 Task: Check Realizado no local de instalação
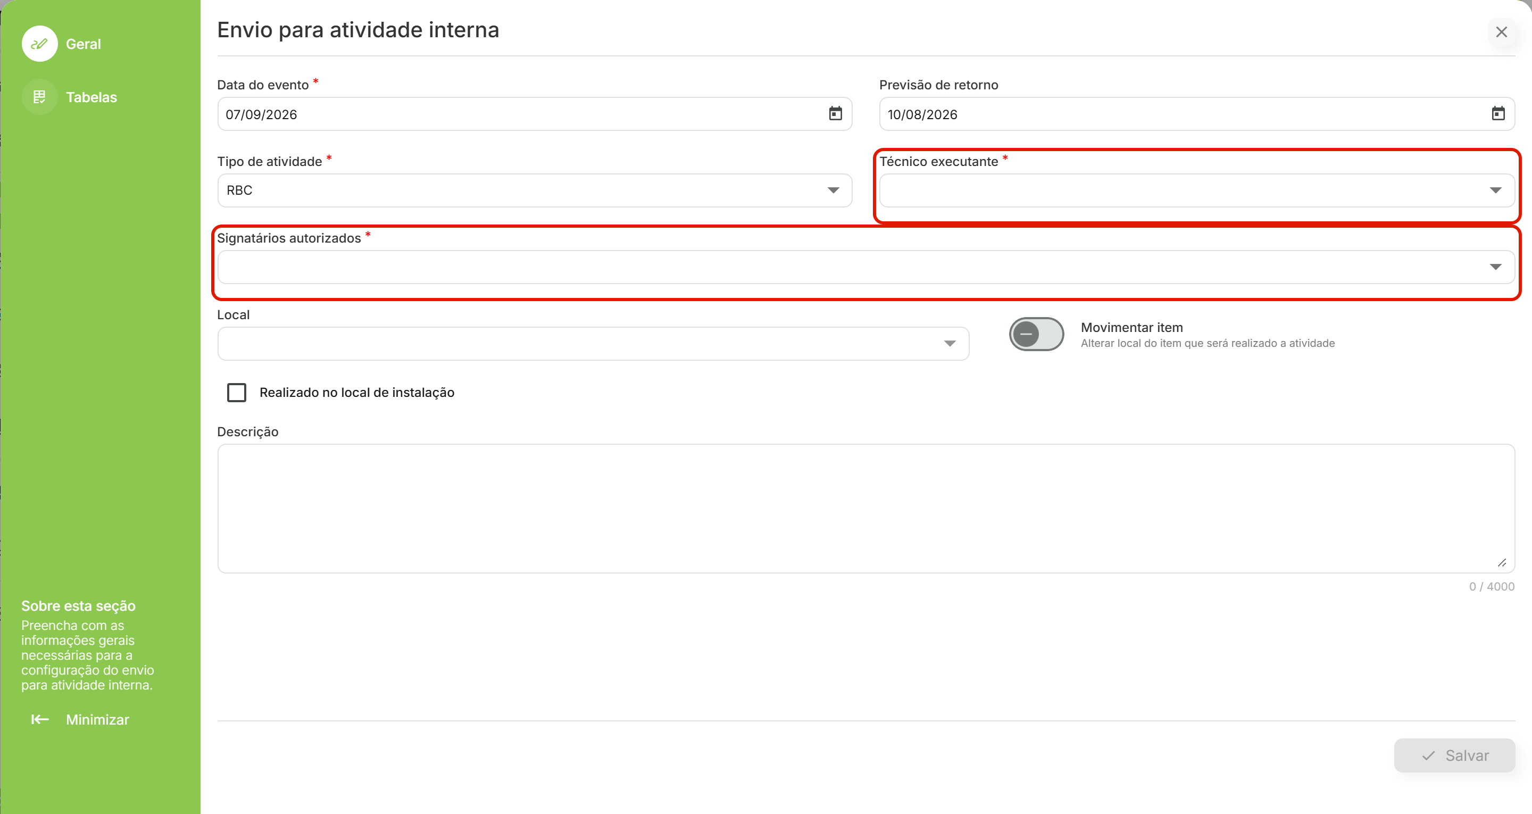tap(237, 393)
